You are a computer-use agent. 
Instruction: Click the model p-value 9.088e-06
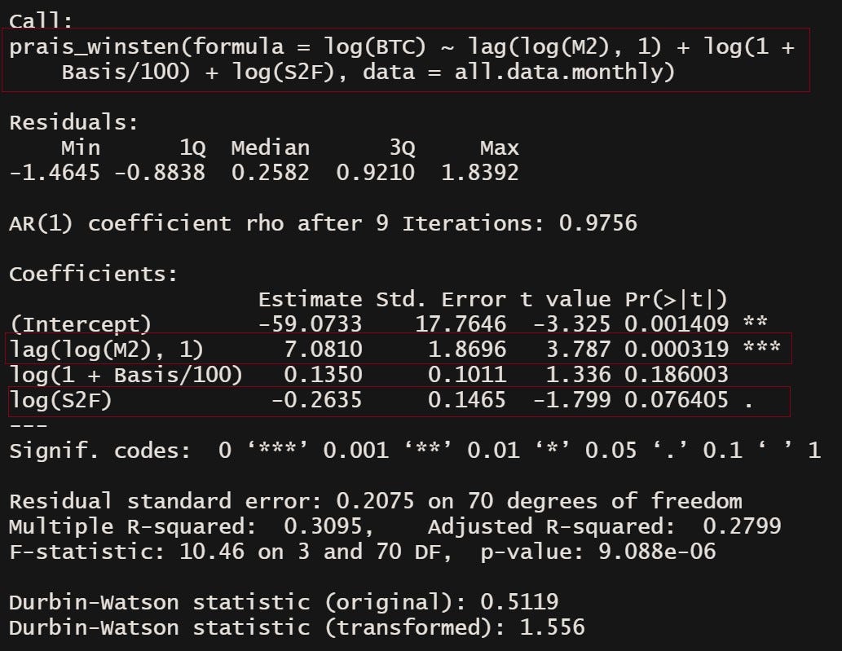[x=657, y=552]
